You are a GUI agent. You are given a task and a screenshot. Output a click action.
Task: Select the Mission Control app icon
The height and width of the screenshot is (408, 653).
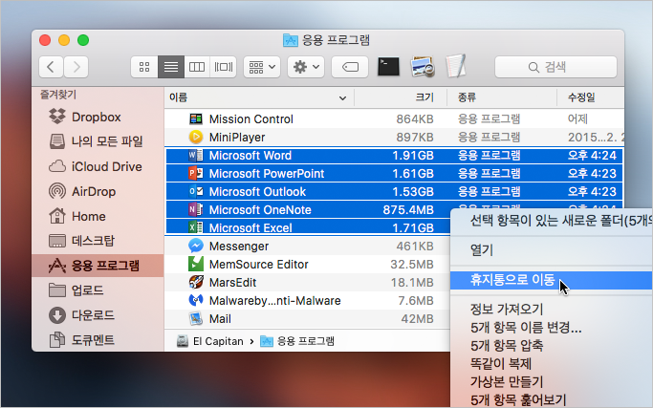196,119
